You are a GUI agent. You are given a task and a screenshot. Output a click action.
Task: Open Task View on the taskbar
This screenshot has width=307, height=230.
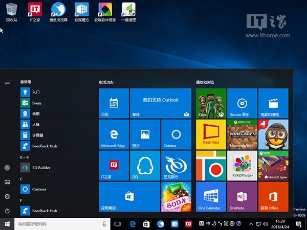(x=118, y=224)
